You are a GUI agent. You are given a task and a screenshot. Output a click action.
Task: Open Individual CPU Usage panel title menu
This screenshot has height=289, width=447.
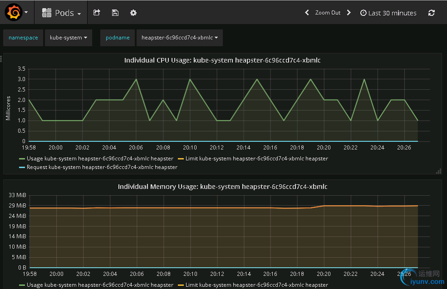pos(222,60)
